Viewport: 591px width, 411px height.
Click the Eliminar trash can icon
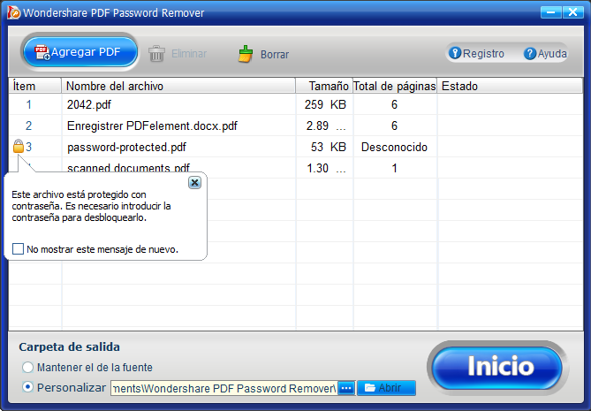point(156,54)
